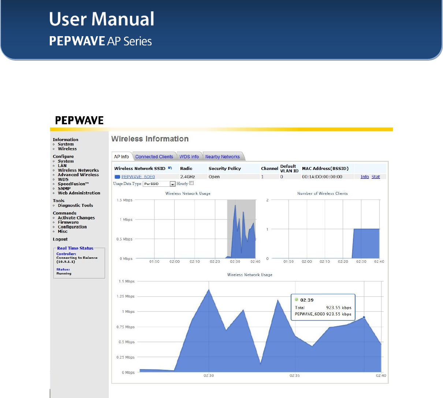Viewport: 443px width, 398px height.
Task: Switch to the Connected Clients tab
Action: coord(154,156)
